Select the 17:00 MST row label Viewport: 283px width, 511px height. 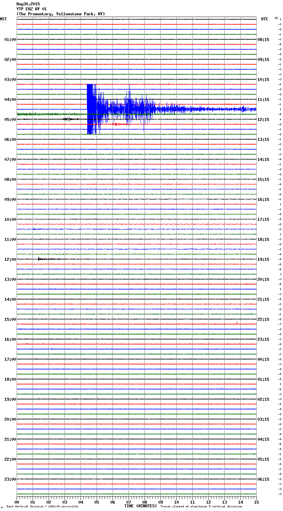(x=10, y=359)
